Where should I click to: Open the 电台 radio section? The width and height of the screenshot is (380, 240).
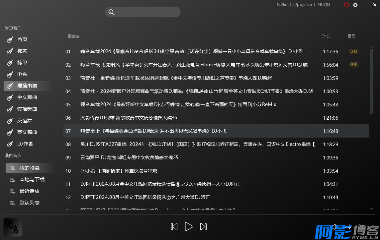click(22, 74)
